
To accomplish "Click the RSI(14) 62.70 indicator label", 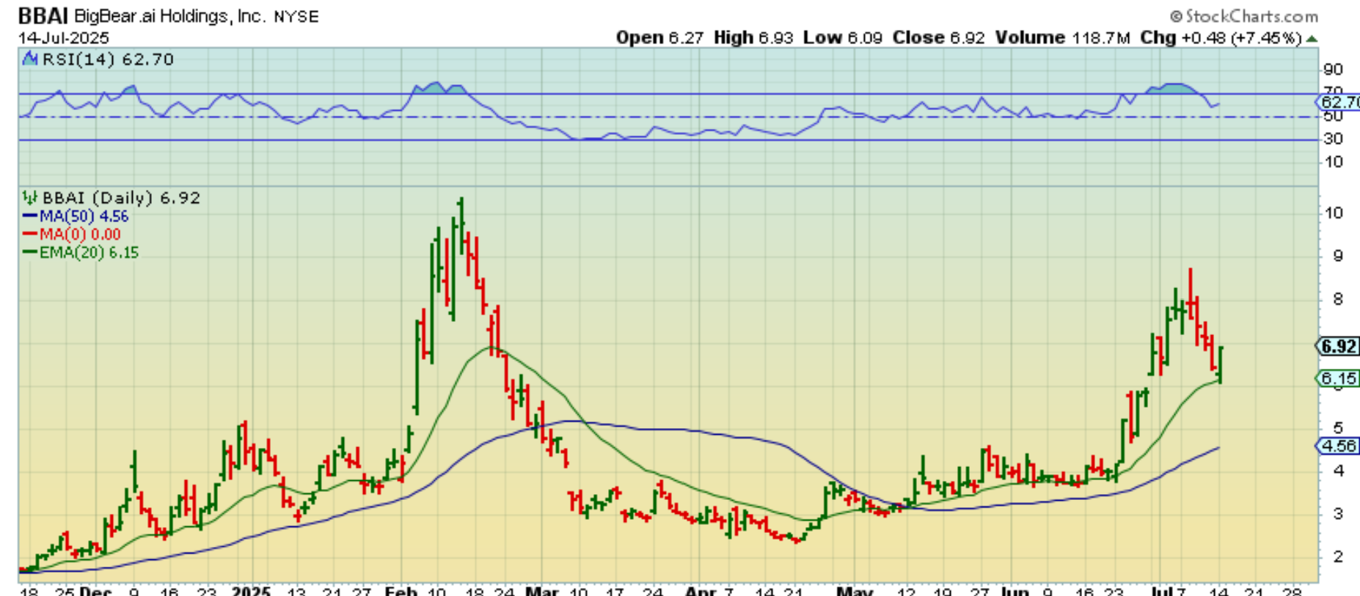I will pos(108,59).
